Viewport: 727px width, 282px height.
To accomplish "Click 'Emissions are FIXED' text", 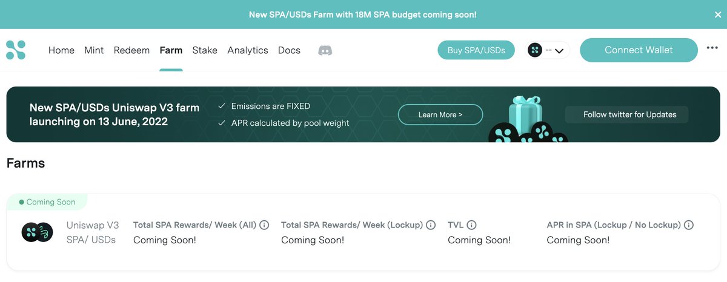I will point(271,107).
